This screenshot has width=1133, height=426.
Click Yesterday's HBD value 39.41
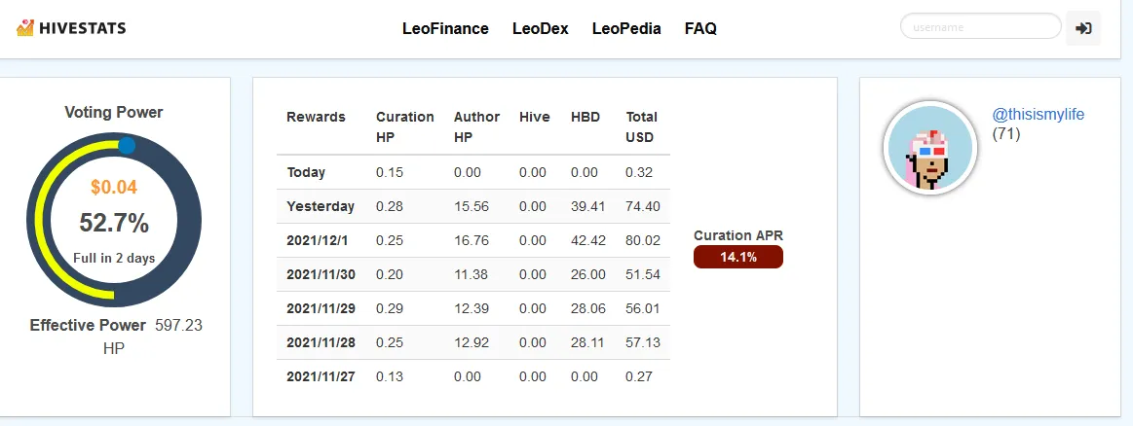587,206
